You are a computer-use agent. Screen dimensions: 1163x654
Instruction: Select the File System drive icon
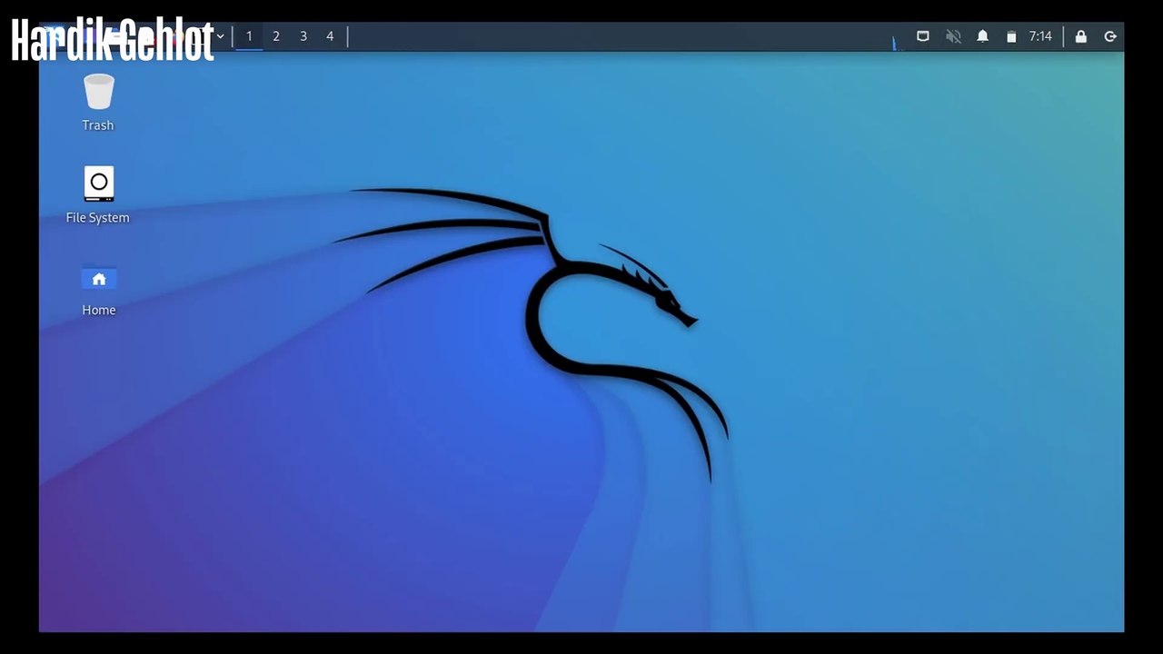coord(98,183)
